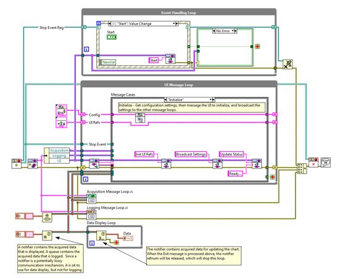Click the Update Status string constant
This screenshot has height=279, width=340.
tap(231, 154)
